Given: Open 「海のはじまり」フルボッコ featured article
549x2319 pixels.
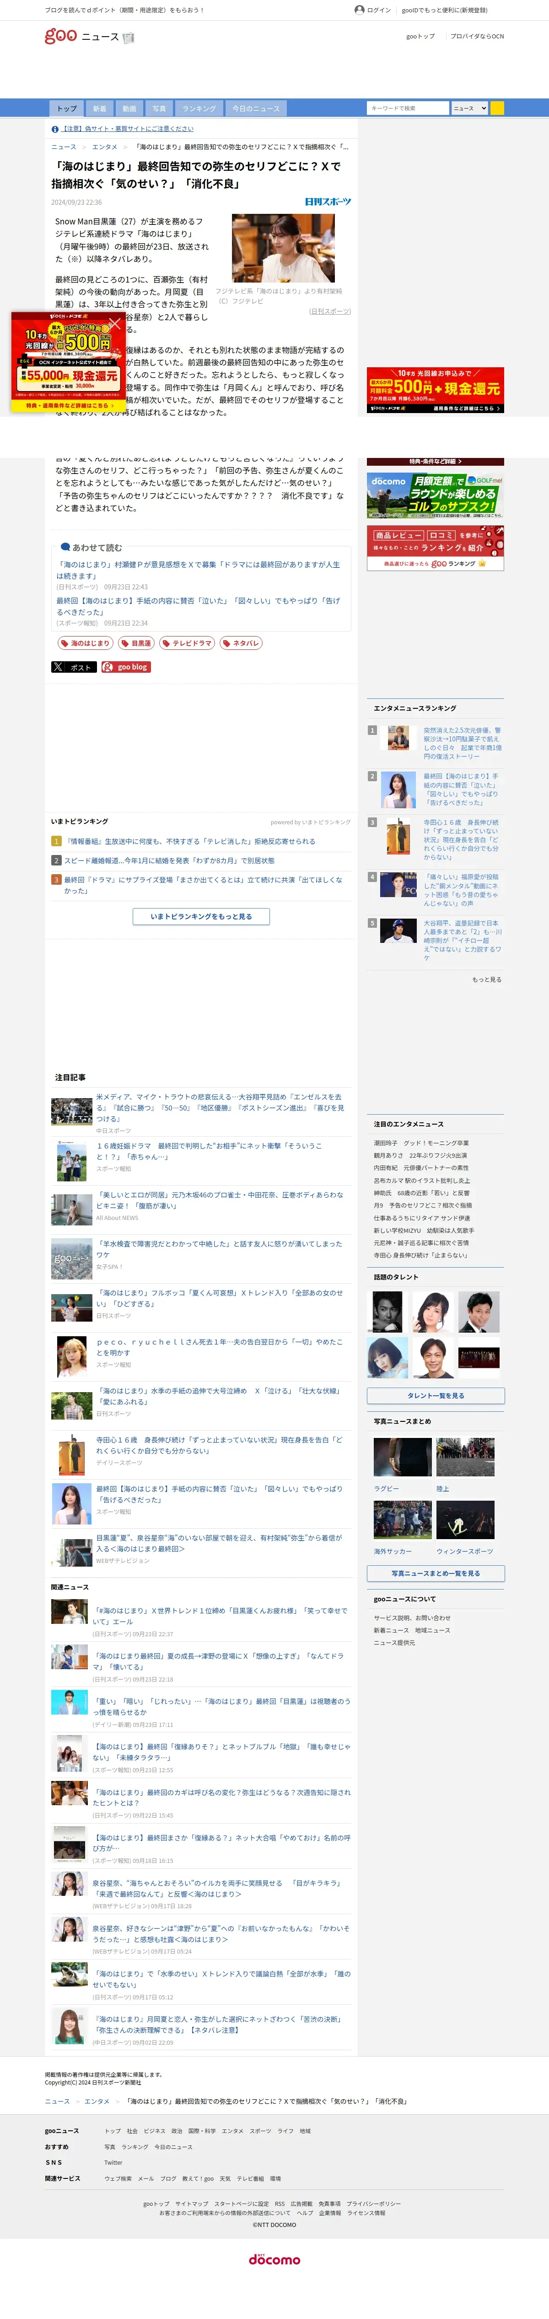Looking at the screenshot, I should point(220,1298).
